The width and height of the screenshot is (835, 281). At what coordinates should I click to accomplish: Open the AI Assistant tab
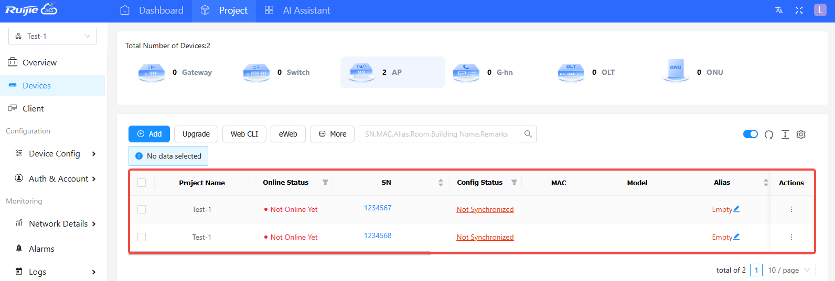click(297, 10)
